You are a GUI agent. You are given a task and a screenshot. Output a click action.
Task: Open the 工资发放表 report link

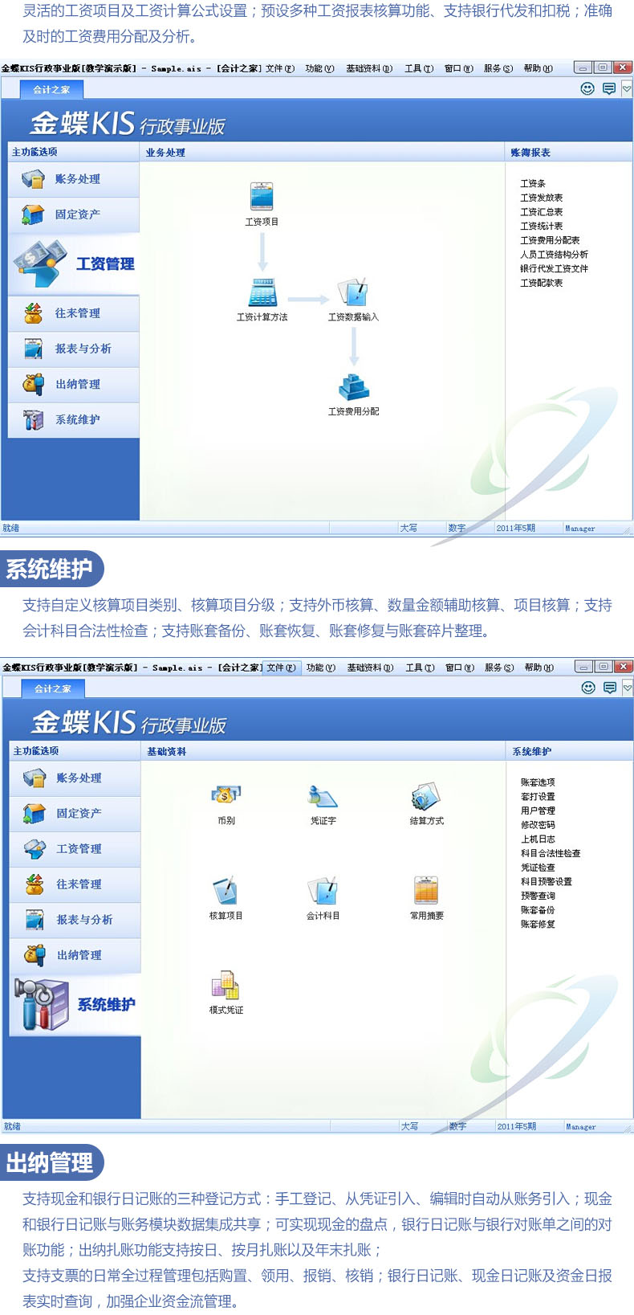tap(542, 198)
